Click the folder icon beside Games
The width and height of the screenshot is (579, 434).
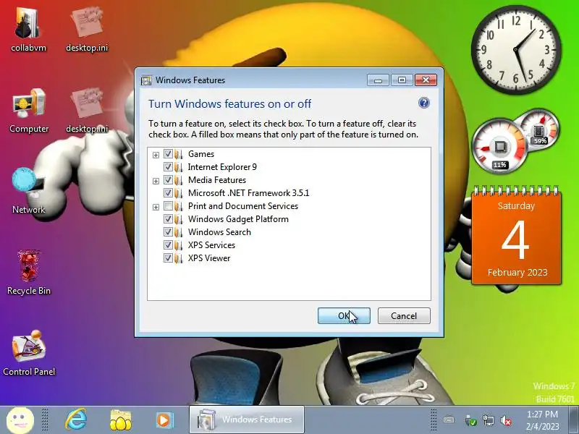click(x=179, y=154)
